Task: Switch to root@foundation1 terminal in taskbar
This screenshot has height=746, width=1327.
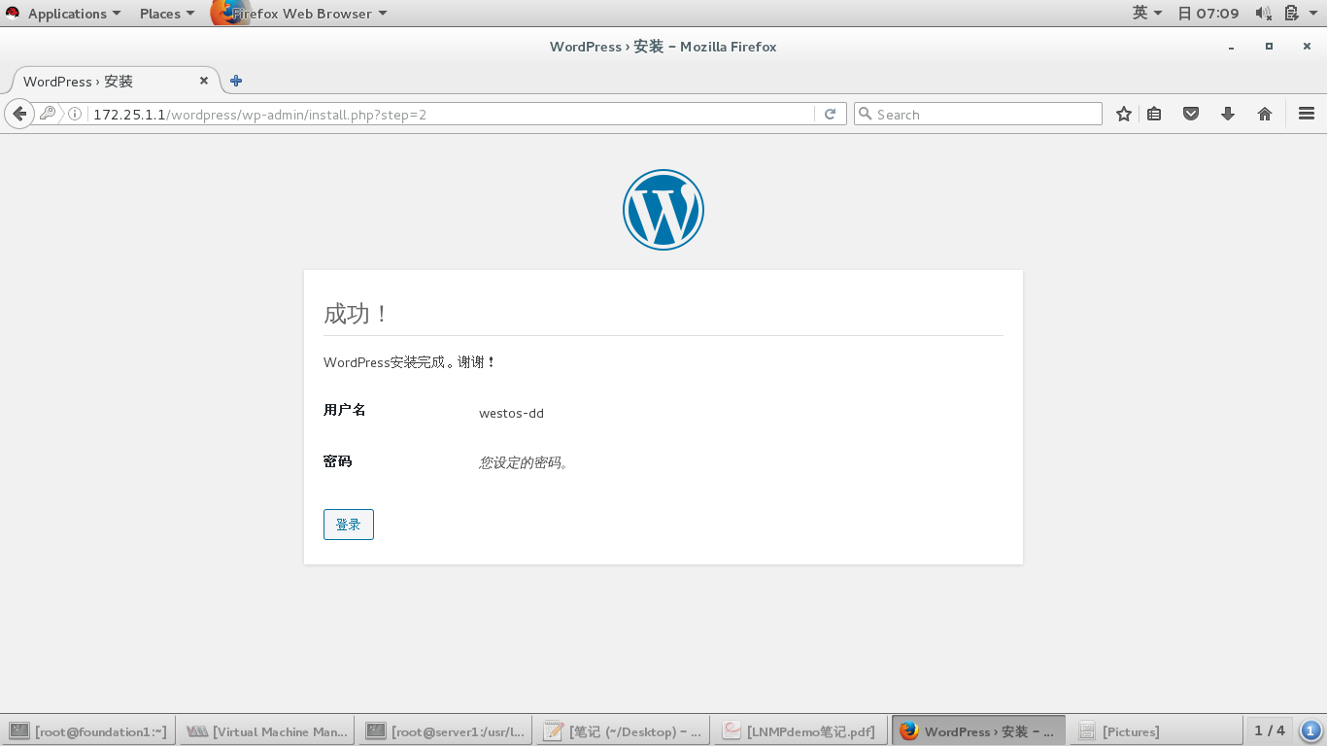Action: pyautogui.click(x=89, y=731)
